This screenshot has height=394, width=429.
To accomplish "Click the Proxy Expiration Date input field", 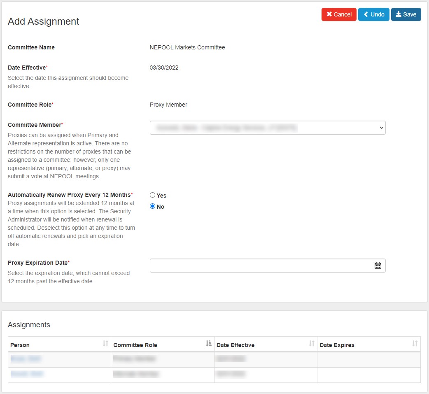I will pyautogui.click(x=255, y=265).
